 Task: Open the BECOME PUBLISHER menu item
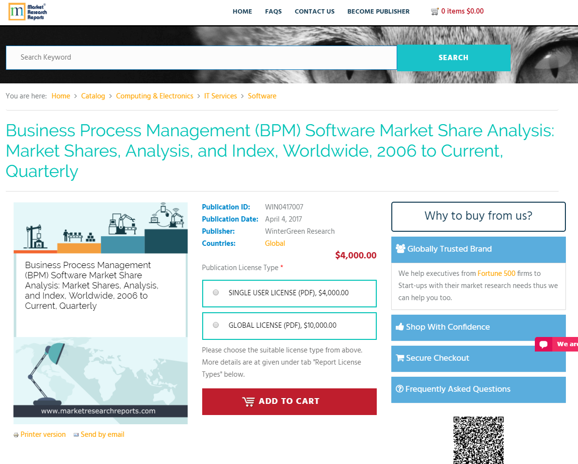click(x=378, y=12)
